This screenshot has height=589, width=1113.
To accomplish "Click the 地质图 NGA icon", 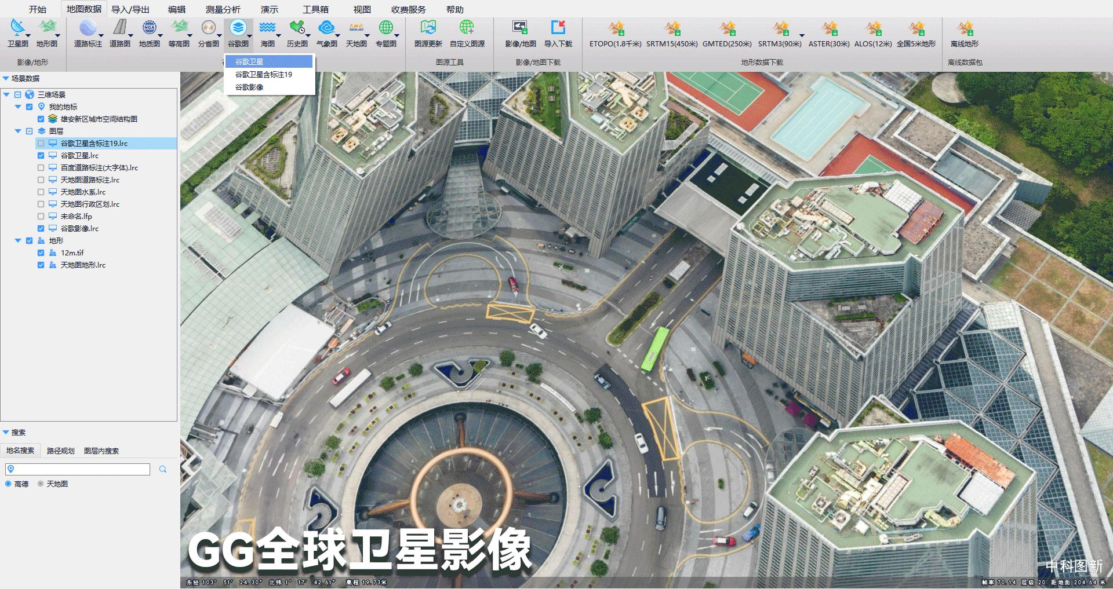I will pos(149,28).
